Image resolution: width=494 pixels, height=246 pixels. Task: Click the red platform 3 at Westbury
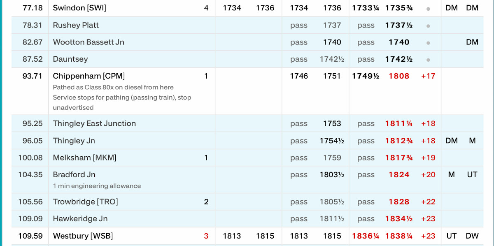point(206,236)
